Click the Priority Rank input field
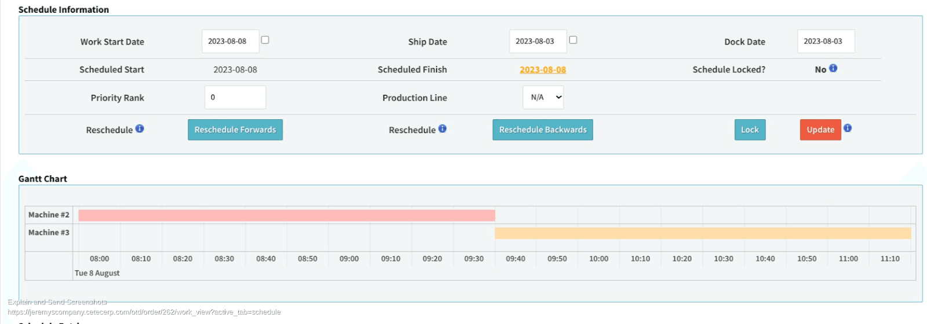 point(235,97)
